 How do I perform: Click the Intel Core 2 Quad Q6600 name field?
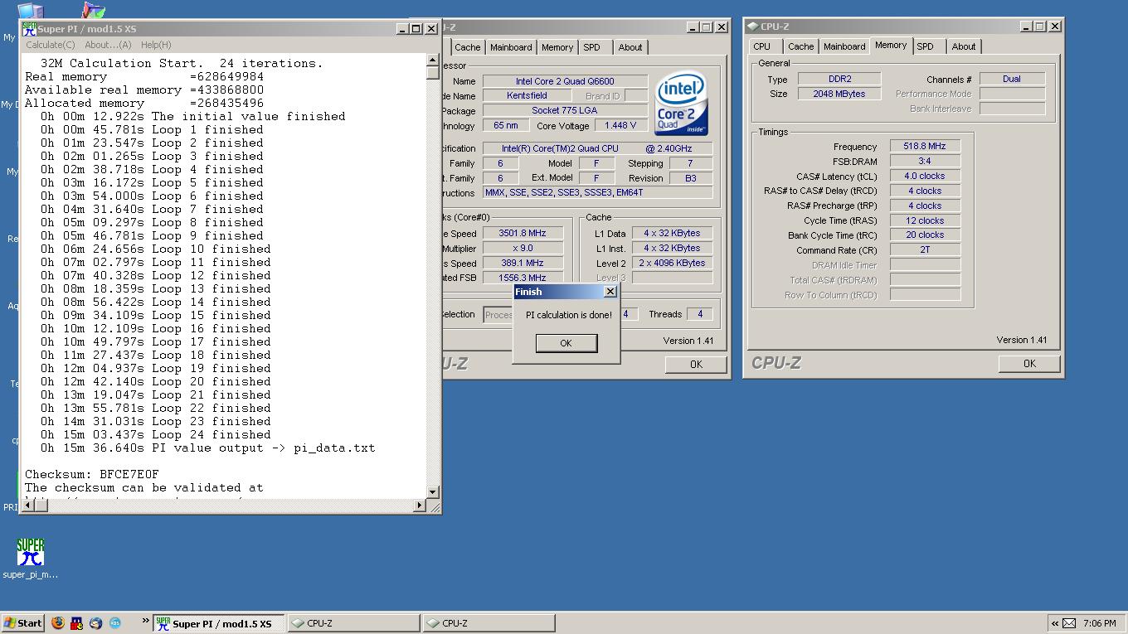point(565,80)
